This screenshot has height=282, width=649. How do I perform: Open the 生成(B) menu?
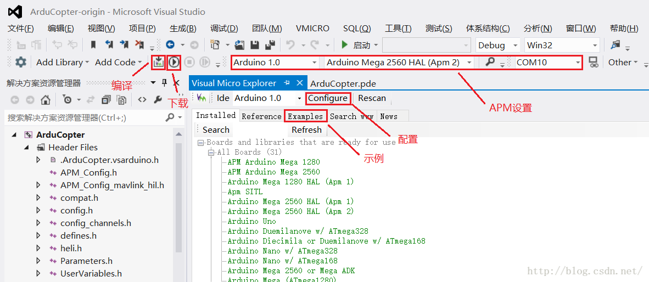tap(183, 29)
